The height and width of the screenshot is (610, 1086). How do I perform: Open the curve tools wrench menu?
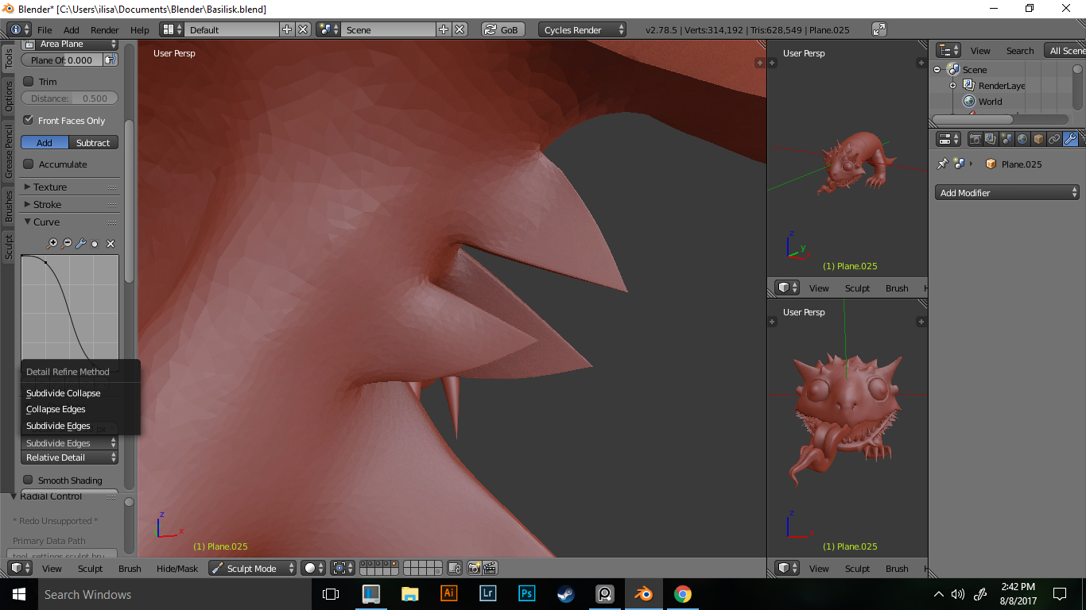pyautogui.click(x=81, y=244)
